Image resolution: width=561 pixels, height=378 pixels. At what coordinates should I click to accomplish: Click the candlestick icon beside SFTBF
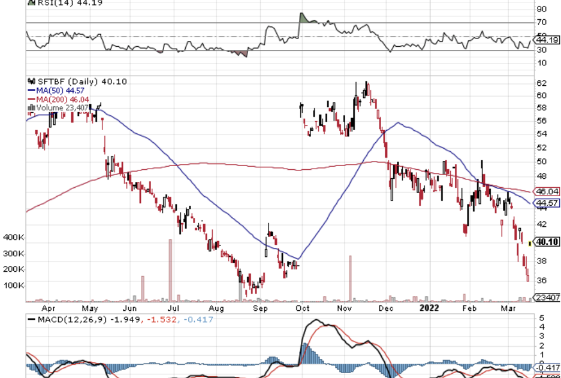[x=32, y=82]
